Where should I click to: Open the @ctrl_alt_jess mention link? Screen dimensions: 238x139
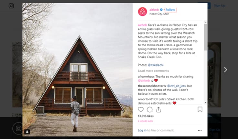coord(176,86)
